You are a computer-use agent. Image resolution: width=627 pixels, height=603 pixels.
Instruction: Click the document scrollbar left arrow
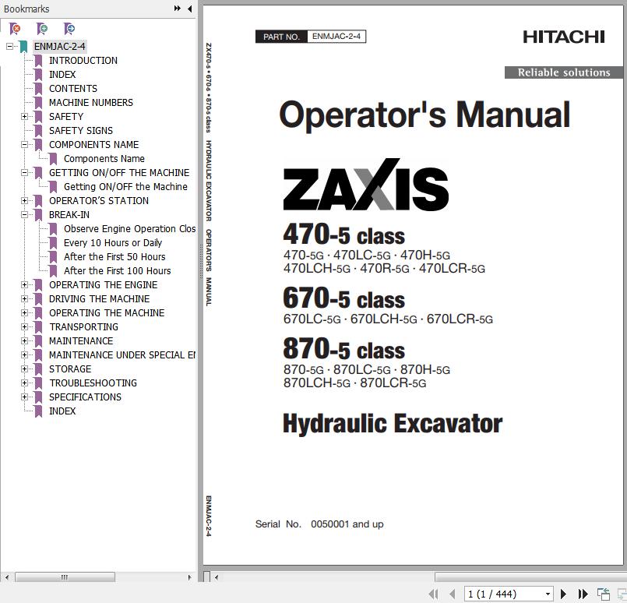coord(217,577)
